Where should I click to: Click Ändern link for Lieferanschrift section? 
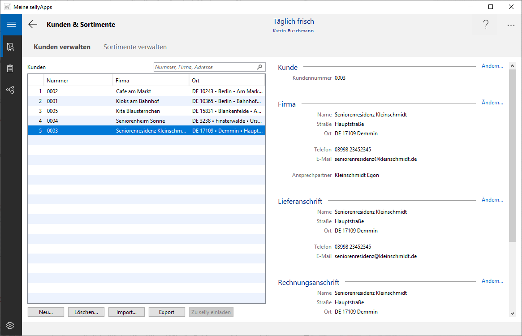point(492,200)
